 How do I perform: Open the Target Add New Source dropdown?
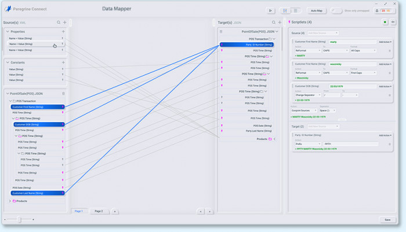323,126
